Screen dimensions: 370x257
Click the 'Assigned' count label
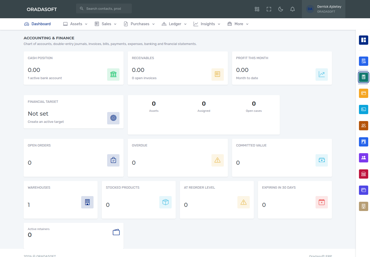[204, 111]
